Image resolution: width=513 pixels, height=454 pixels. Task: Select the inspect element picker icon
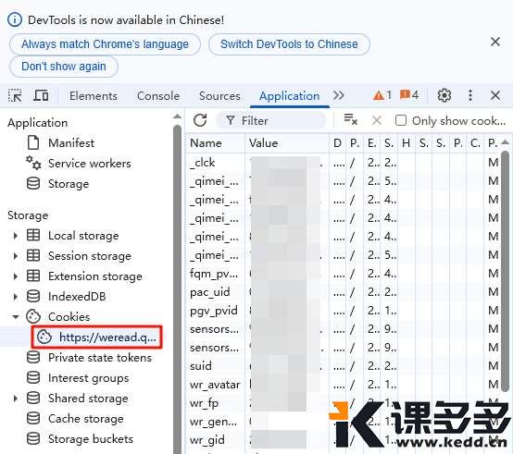click(x=15, y=95)
